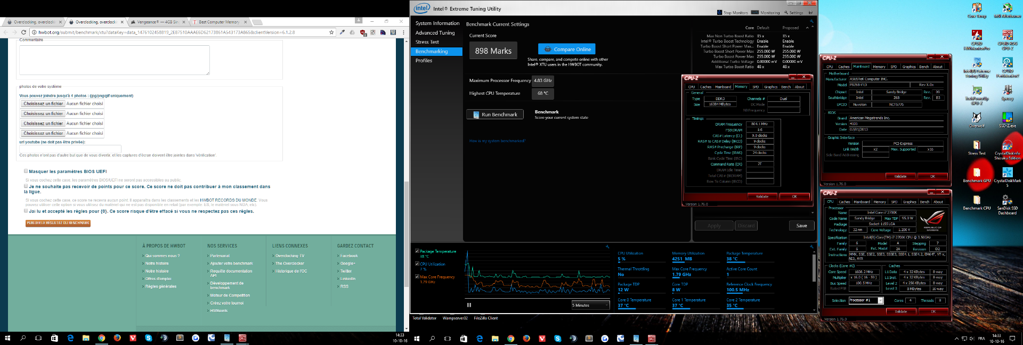Click Compare Online button
The width and height of the screenshot is (1023, 345).
[566, 49]
